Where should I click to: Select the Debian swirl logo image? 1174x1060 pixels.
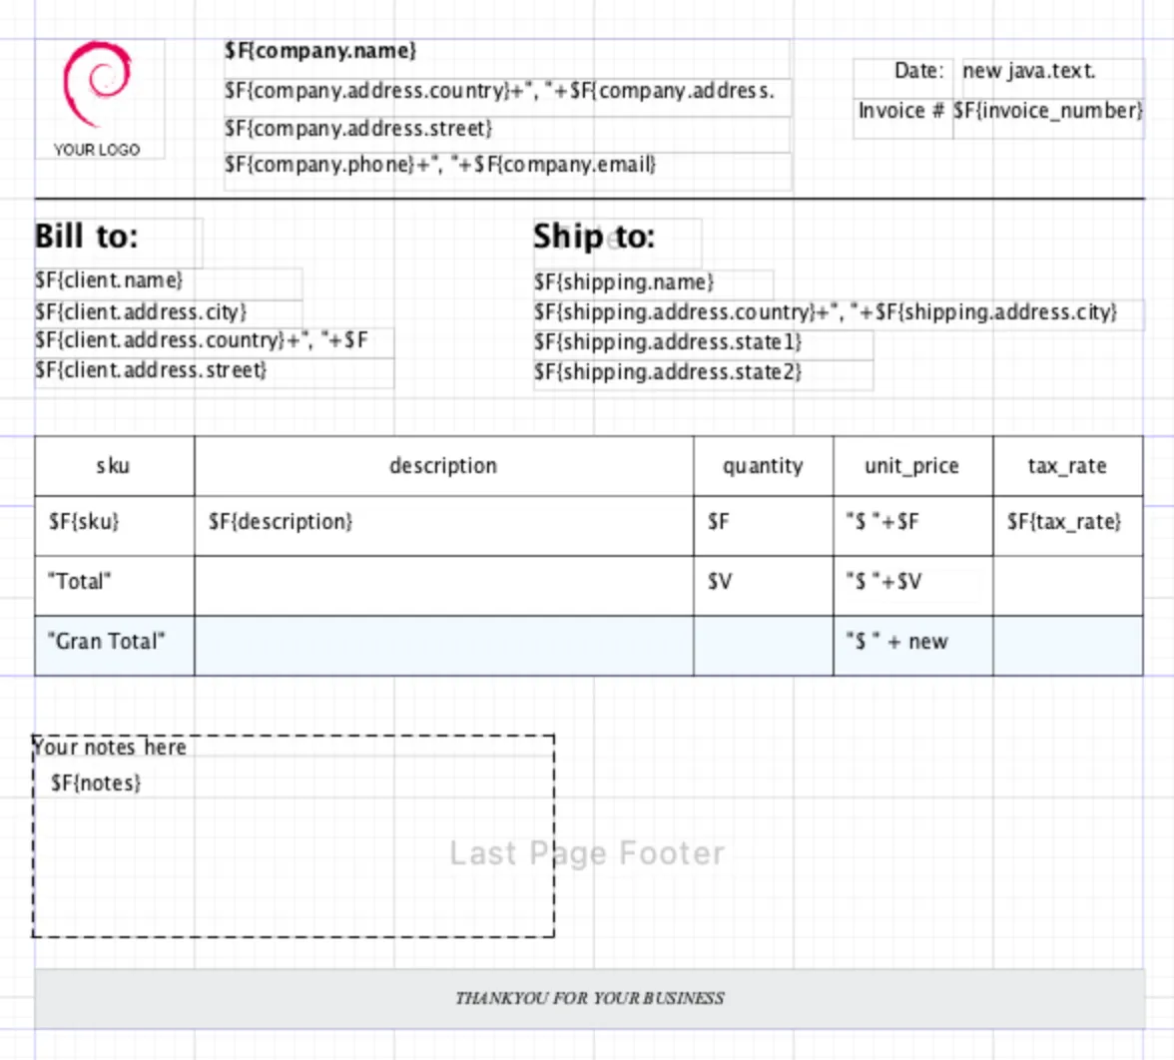96,84
